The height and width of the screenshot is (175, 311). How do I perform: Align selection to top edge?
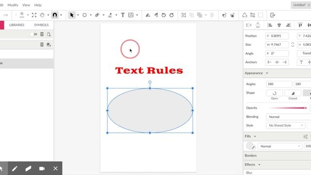tap(300, 25)
